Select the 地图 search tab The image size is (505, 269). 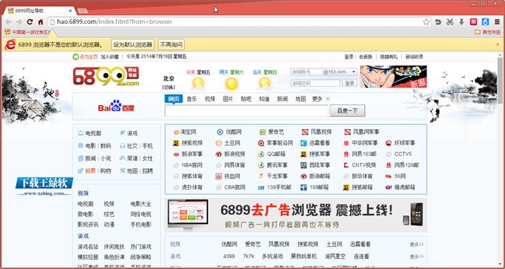[300, 99]
